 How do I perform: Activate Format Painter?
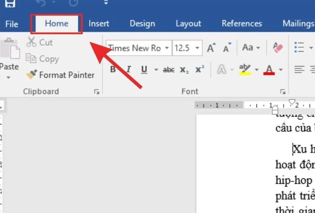pyautogui.click(x=60, y=75)
